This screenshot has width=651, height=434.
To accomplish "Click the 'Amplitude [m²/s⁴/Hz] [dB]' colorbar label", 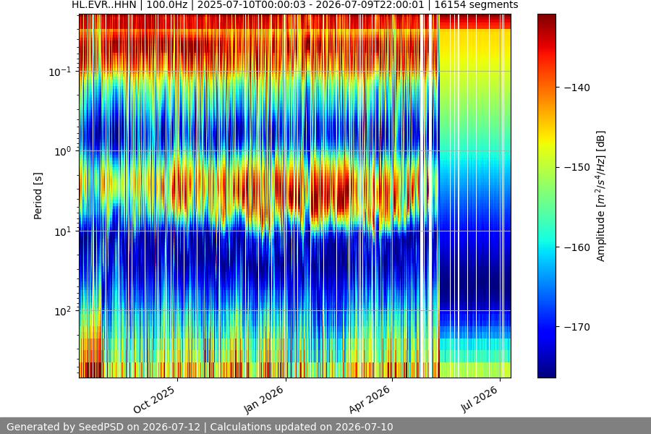I will [601, 196].
